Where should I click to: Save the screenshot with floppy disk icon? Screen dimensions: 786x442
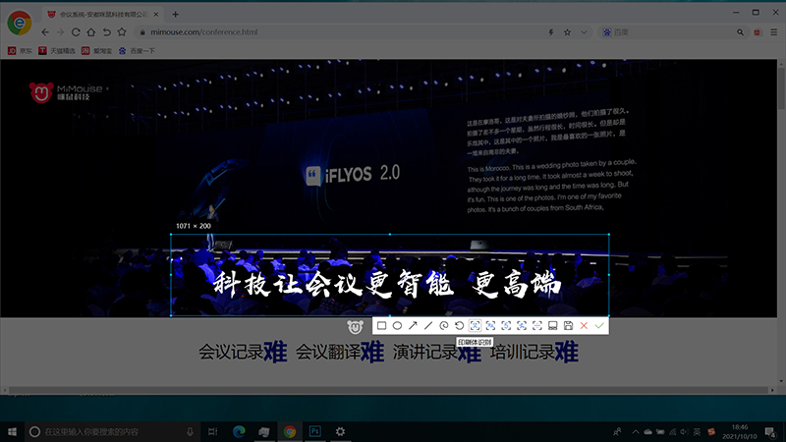click(568, 326)
